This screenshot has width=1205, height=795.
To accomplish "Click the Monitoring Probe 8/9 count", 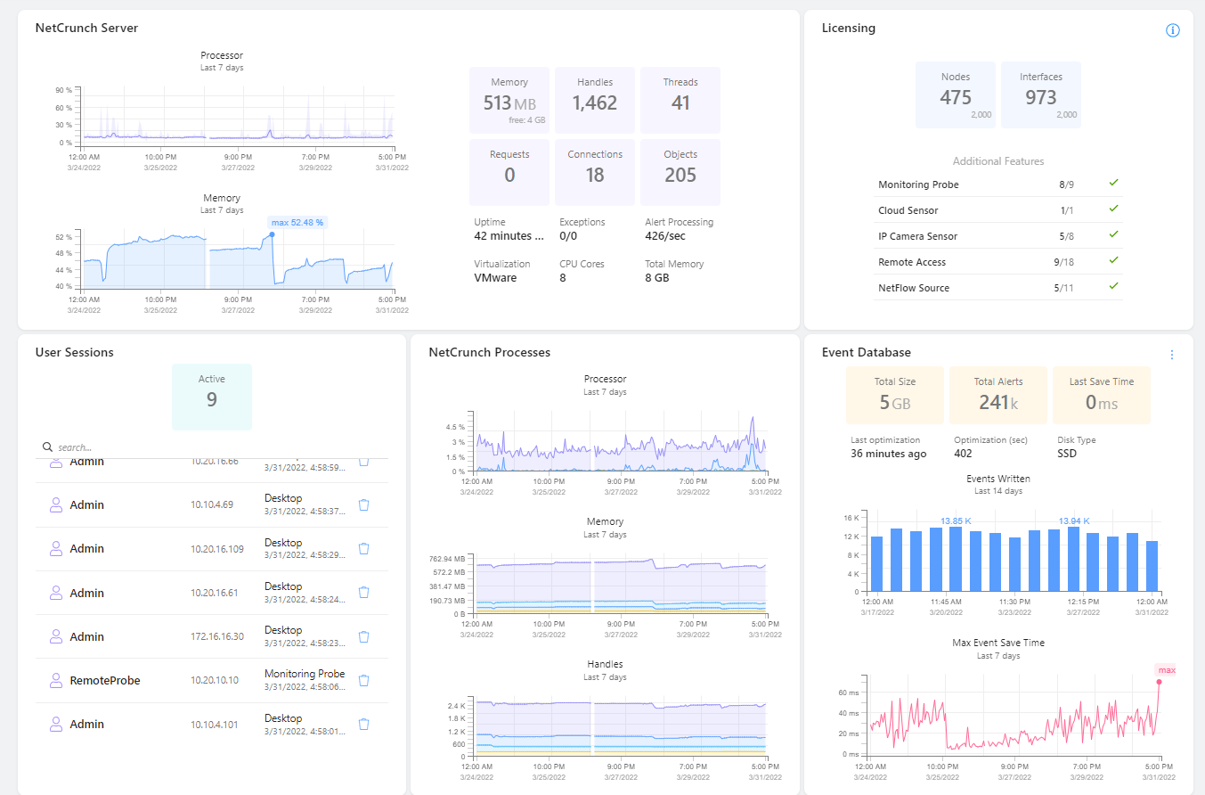I will 1067,184.
